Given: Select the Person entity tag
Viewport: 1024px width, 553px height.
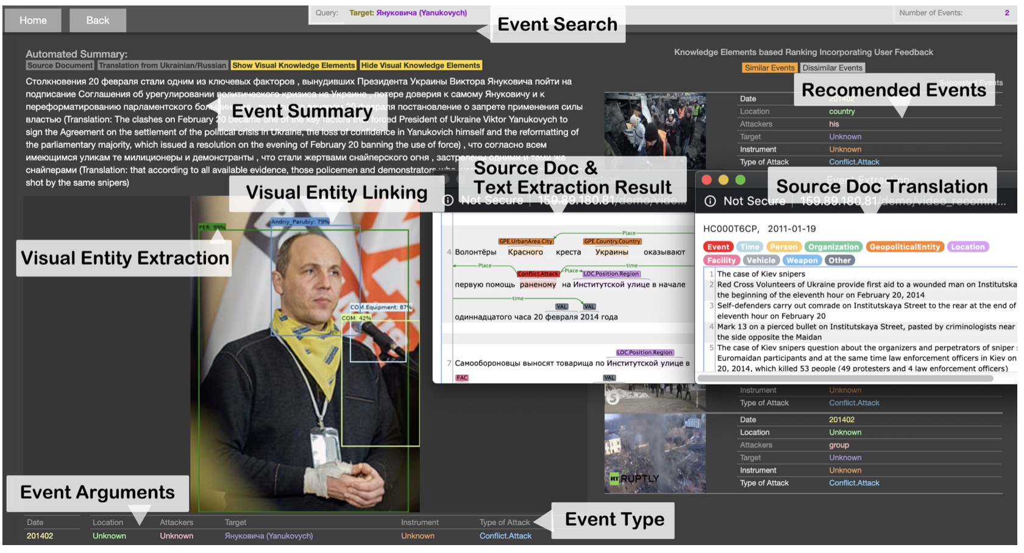Looking at the screenshot, I should point(784,247).
